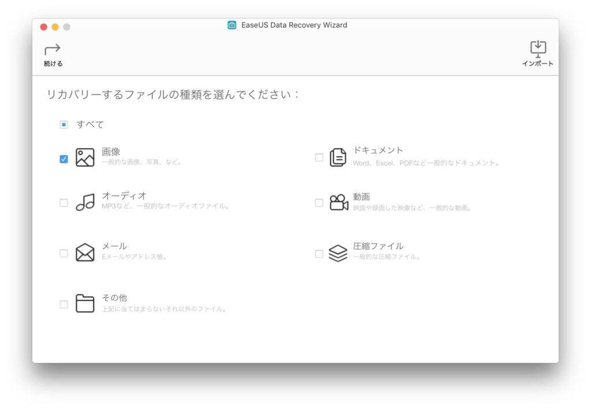Click the その他 title text

tap(115, 298)
